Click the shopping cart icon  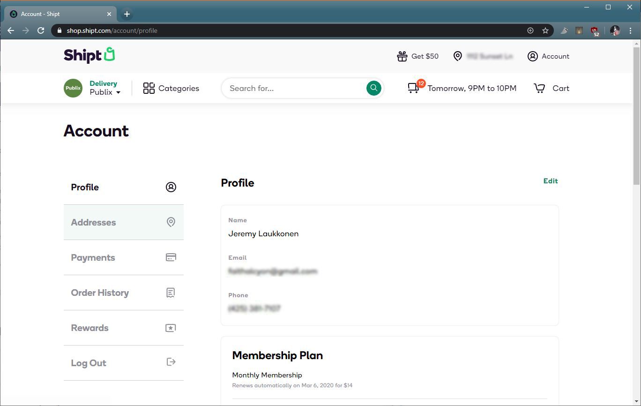539,88
